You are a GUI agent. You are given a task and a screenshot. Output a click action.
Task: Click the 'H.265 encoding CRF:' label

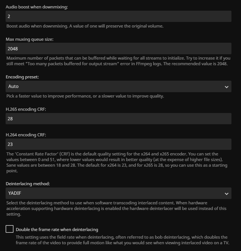point(26,109)
